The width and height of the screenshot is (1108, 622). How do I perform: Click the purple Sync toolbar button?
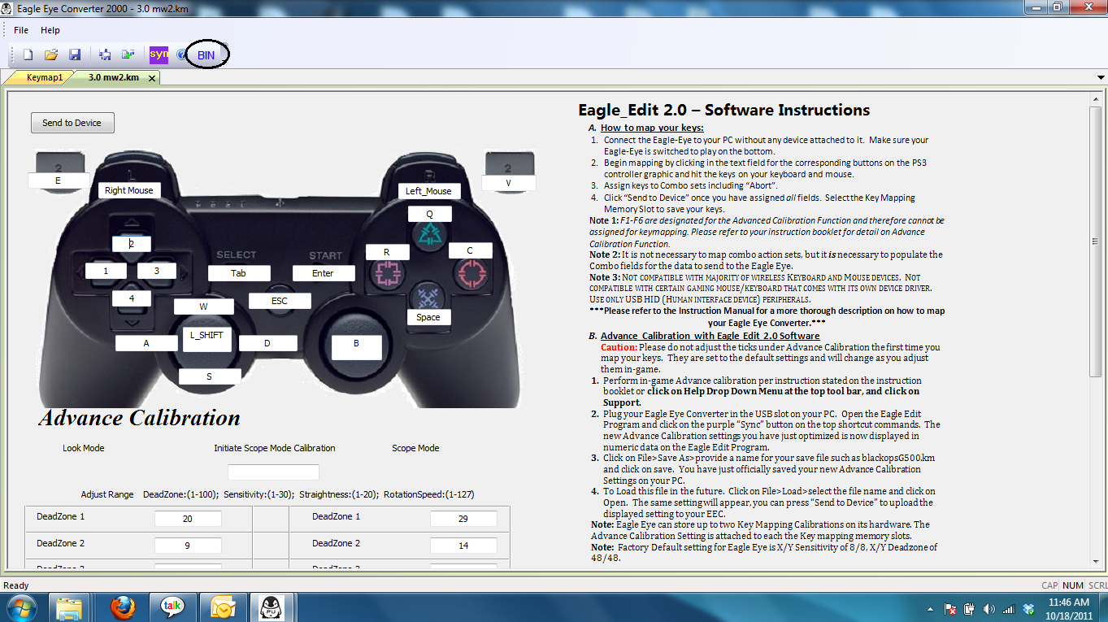click(159, 54)
